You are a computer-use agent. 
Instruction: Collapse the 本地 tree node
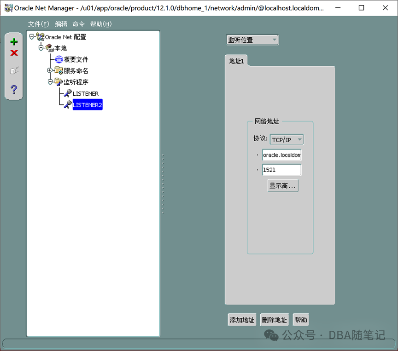(x=41, y=48)
